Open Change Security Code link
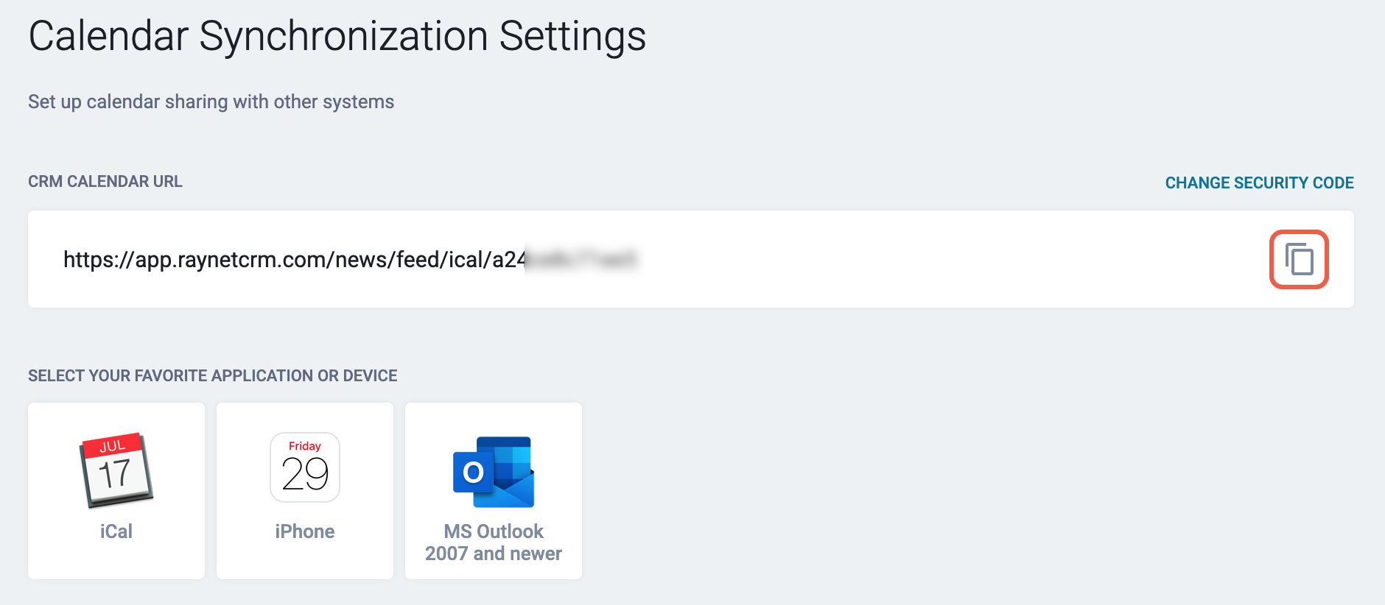Screen dimensions: 1385x605 click(x=1259, y=183)
